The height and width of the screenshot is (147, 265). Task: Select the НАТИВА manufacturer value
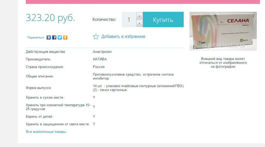point(100,59)
